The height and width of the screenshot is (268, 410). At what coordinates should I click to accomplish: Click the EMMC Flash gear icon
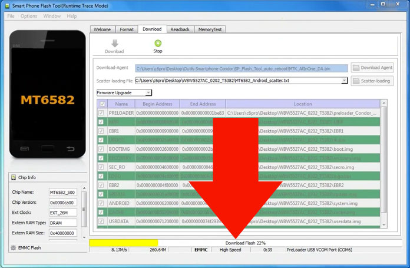[x=14, y=247]
